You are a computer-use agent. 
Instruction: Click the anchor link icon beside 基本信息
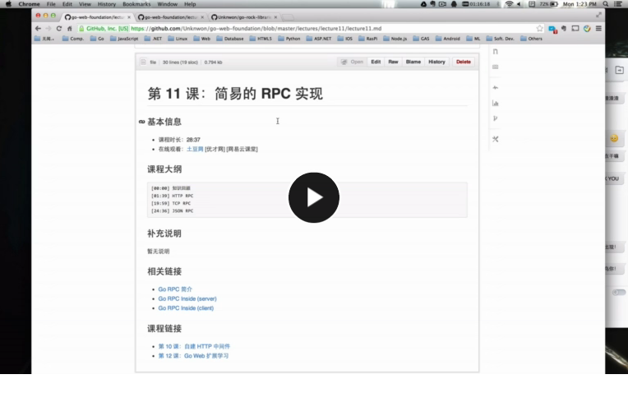click(x=141, y=122)
